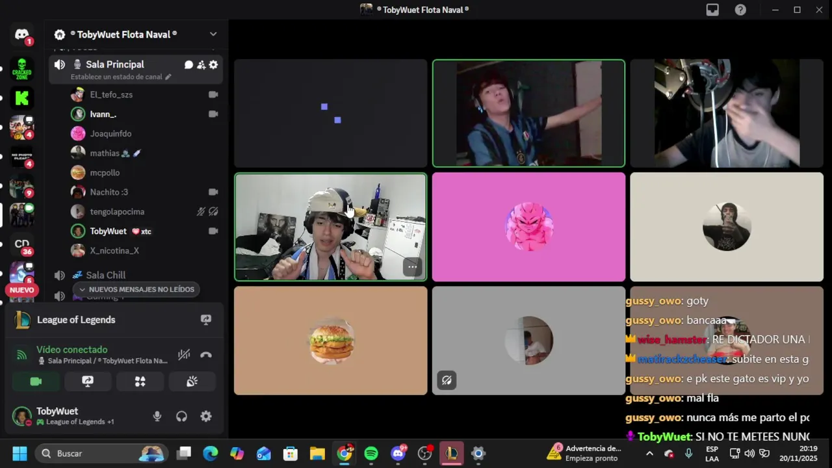Click Establece un estado de canal text
832x468 pixels.
(116, 77)
